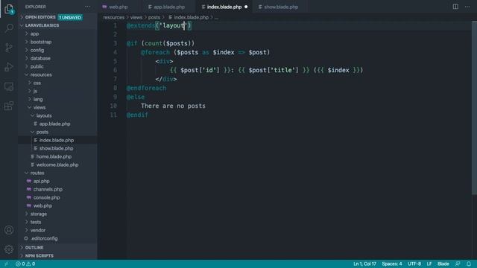Open Run and Debug view
477x268 pixels.
(9, 67)
